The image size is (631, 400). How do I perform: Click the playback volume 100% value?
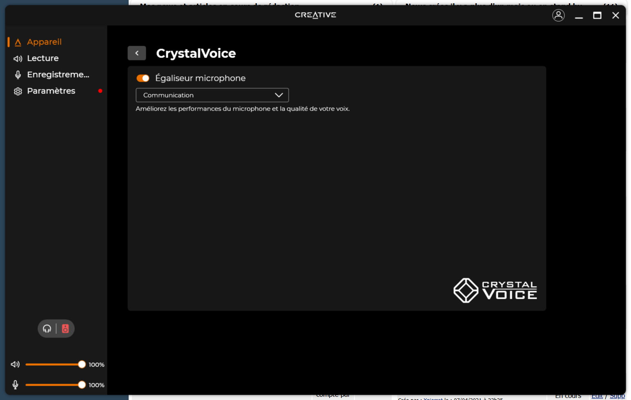click(96, 364)
